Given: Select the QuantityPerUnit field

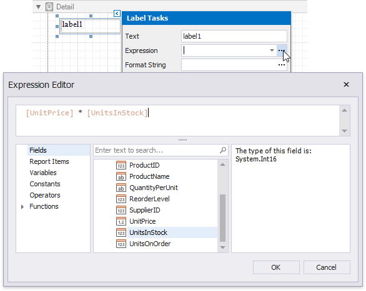Looking at the screenshot, I should [x=154, y=188].
